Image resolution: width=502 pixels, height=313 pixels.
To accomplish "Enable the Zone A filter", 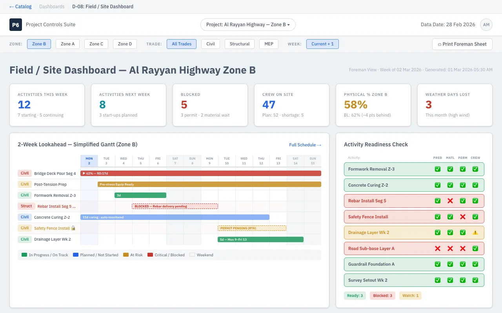I will point(67,44).
